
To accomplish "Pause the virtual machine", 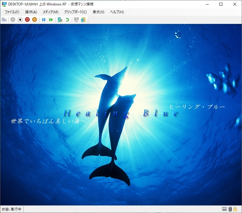I will (x=44, y=20).
